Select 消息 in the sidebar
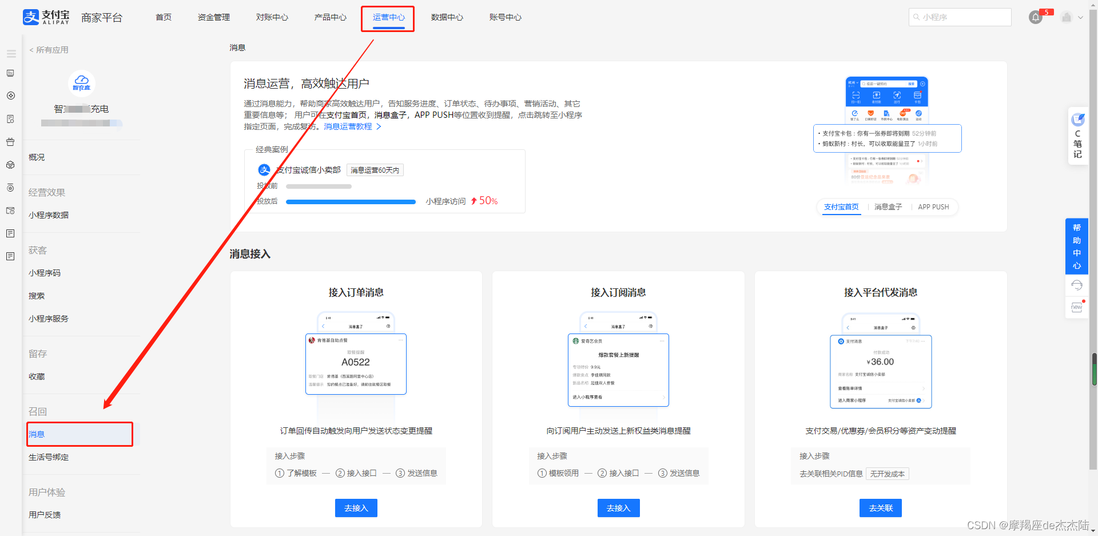The image size is (1098, 536). pos(80,434)
